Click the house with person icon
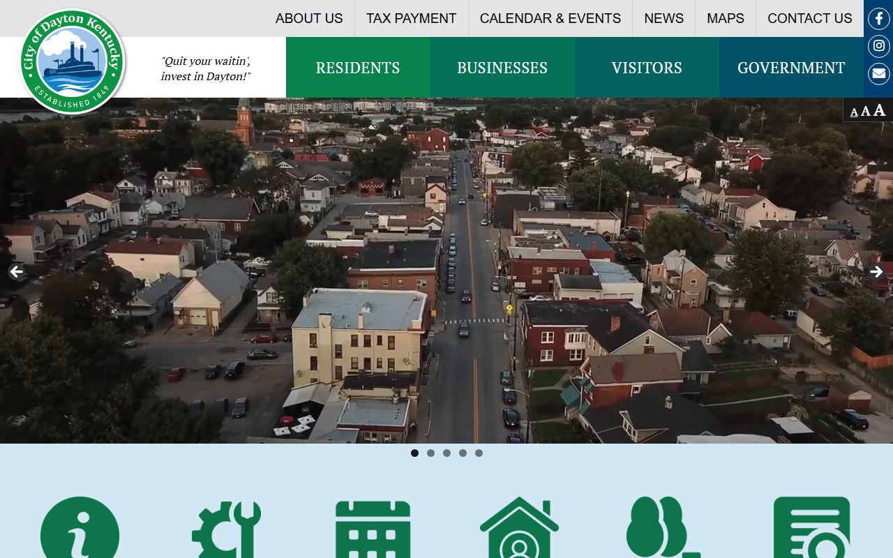The height and width of the screenshot is (558, 893). coord(519,527)
